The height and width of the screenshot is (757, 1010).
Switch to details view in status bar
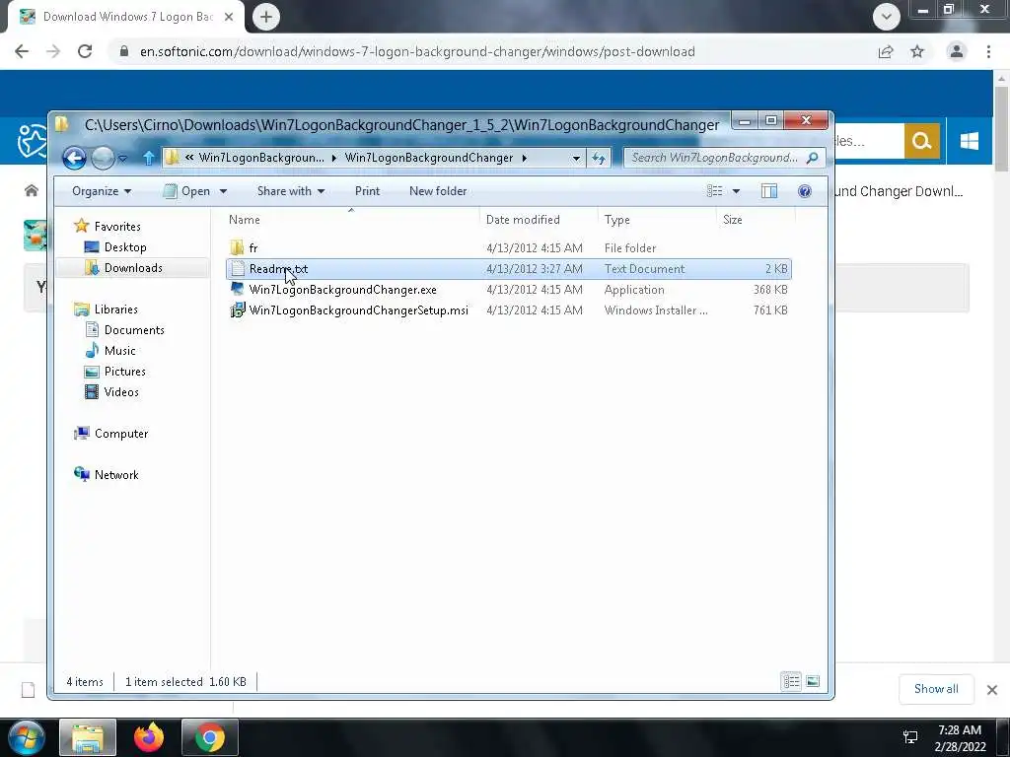tap(792, 682)
